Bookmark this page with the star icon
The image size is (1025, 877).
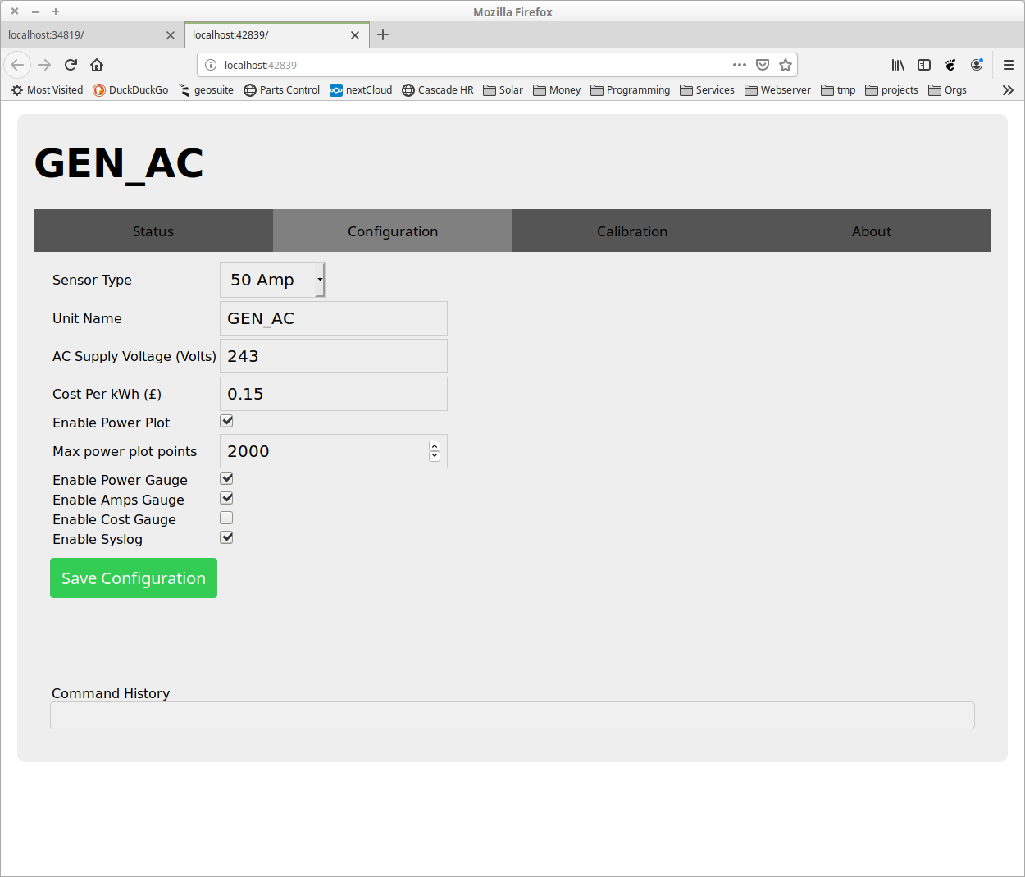click(x=785, y=65)
